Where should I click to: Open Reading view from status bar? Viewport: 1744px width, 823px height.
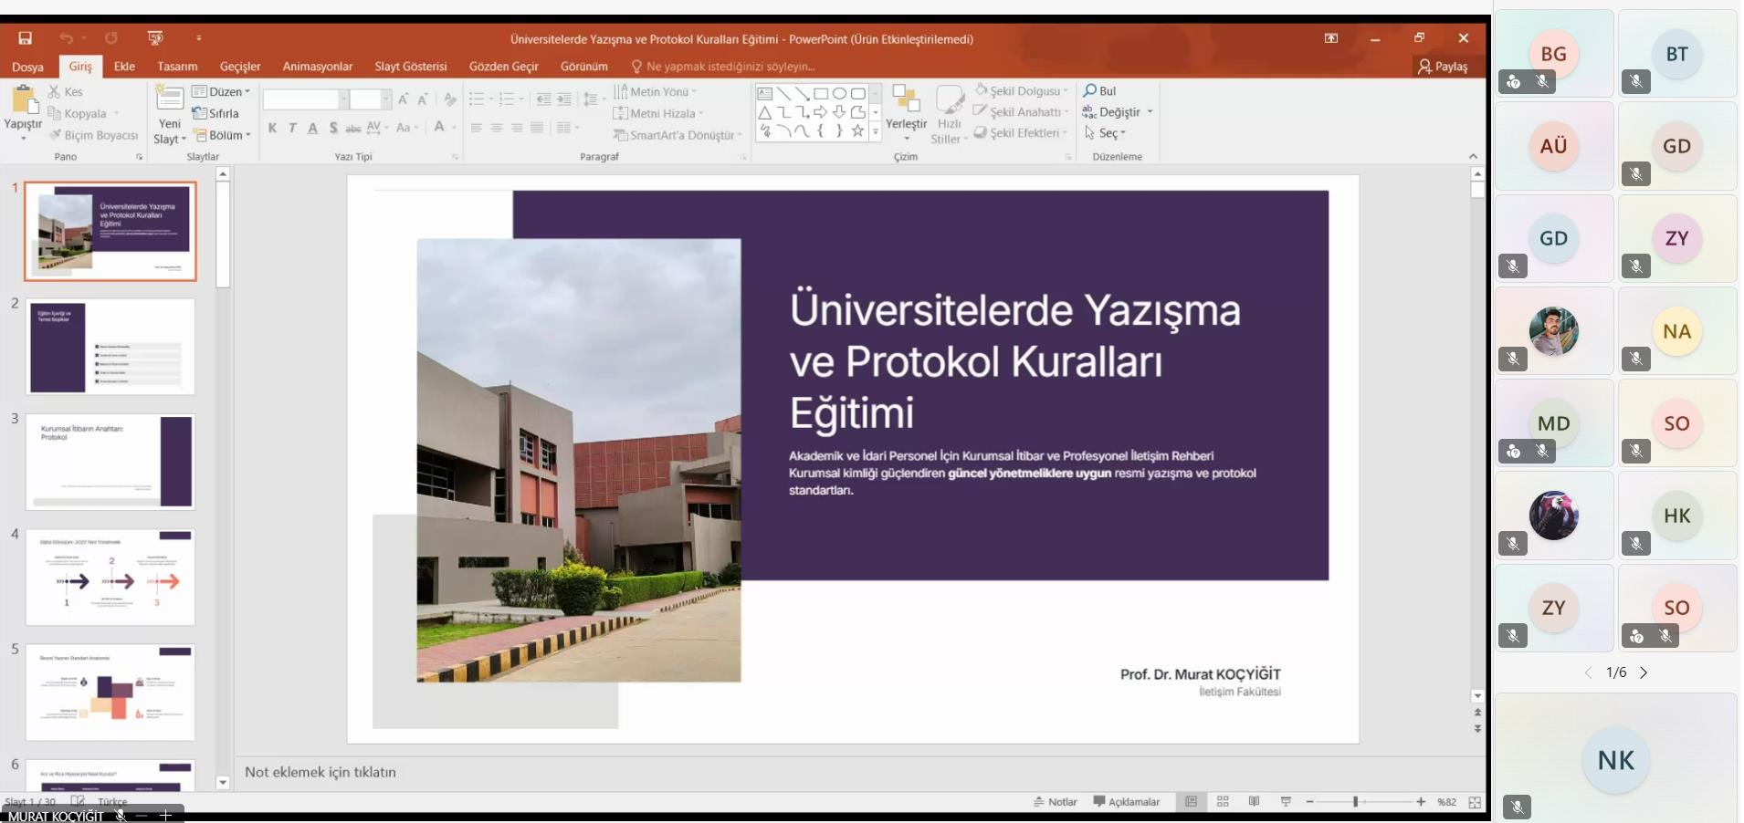point(1255,802)
